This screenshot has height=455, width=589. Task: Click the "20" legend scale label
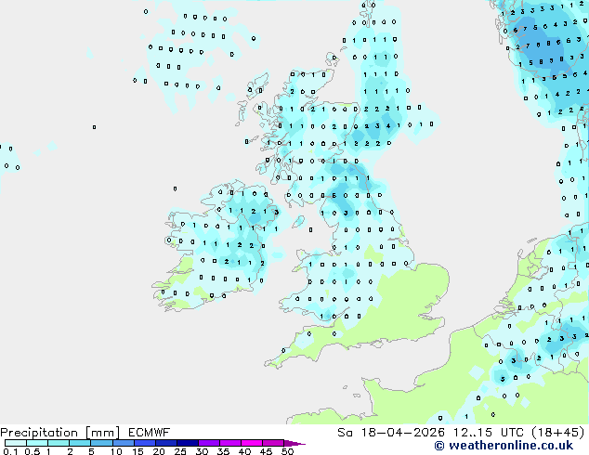click(159, 451)
